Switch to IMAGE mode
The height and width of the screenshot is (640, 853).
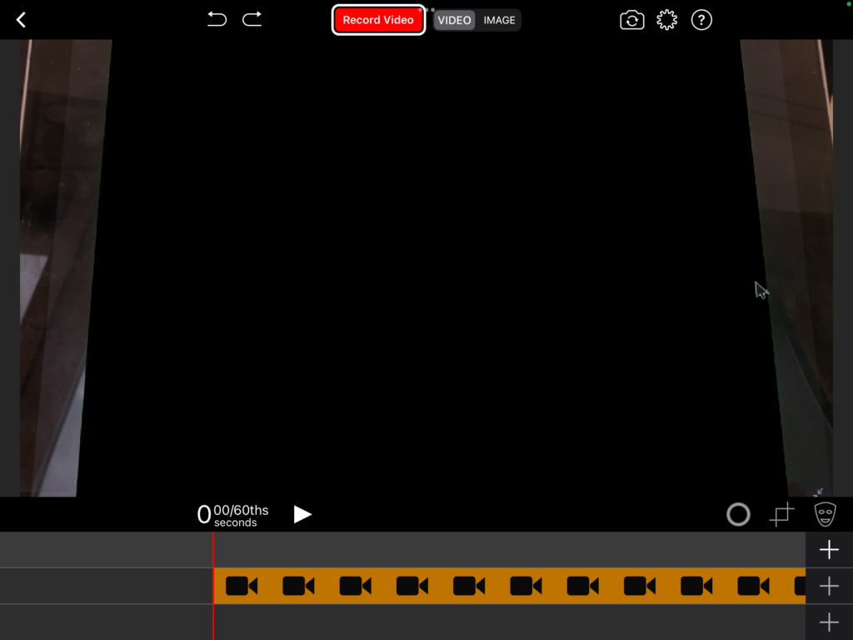click(x=500, y=20)
